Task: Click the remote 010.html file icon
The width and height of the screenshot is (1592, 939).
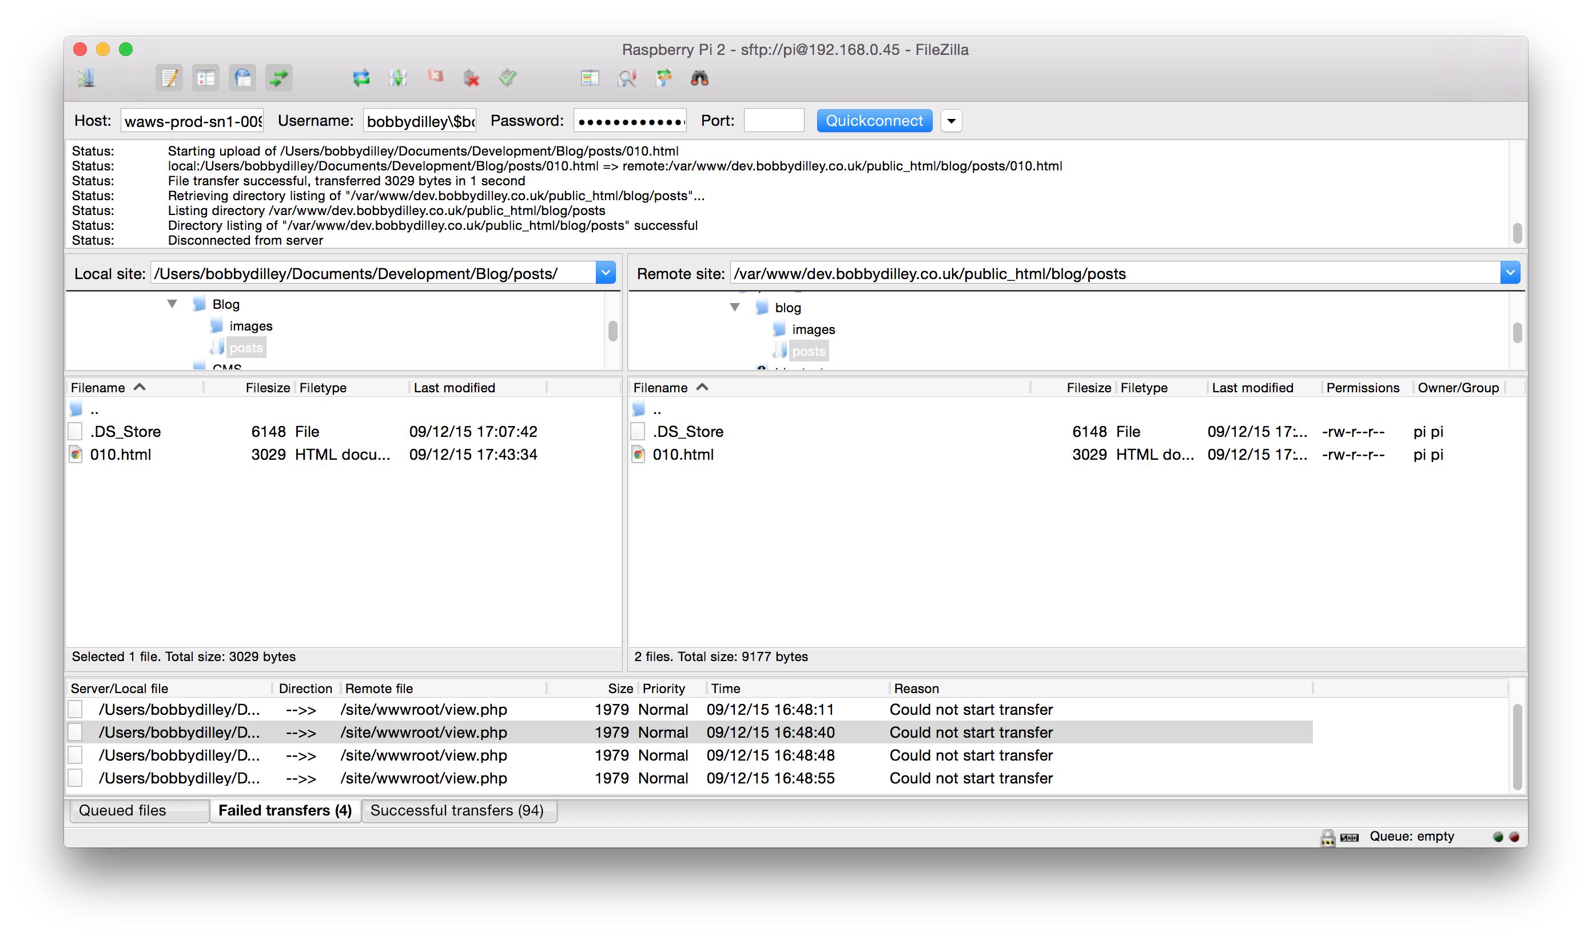Action: (638, 455)
